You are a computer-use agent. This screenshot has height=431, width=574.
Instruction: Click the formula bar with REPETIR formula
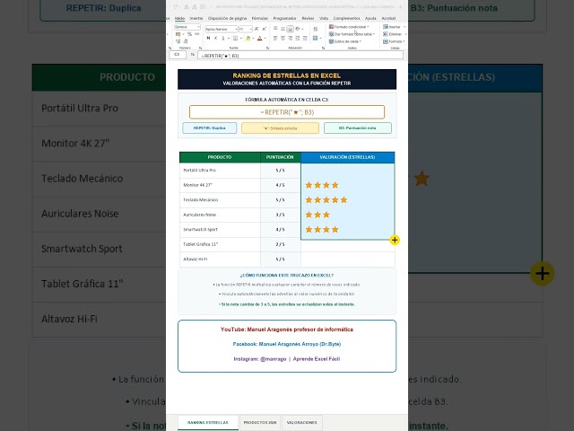coord(300,56)
